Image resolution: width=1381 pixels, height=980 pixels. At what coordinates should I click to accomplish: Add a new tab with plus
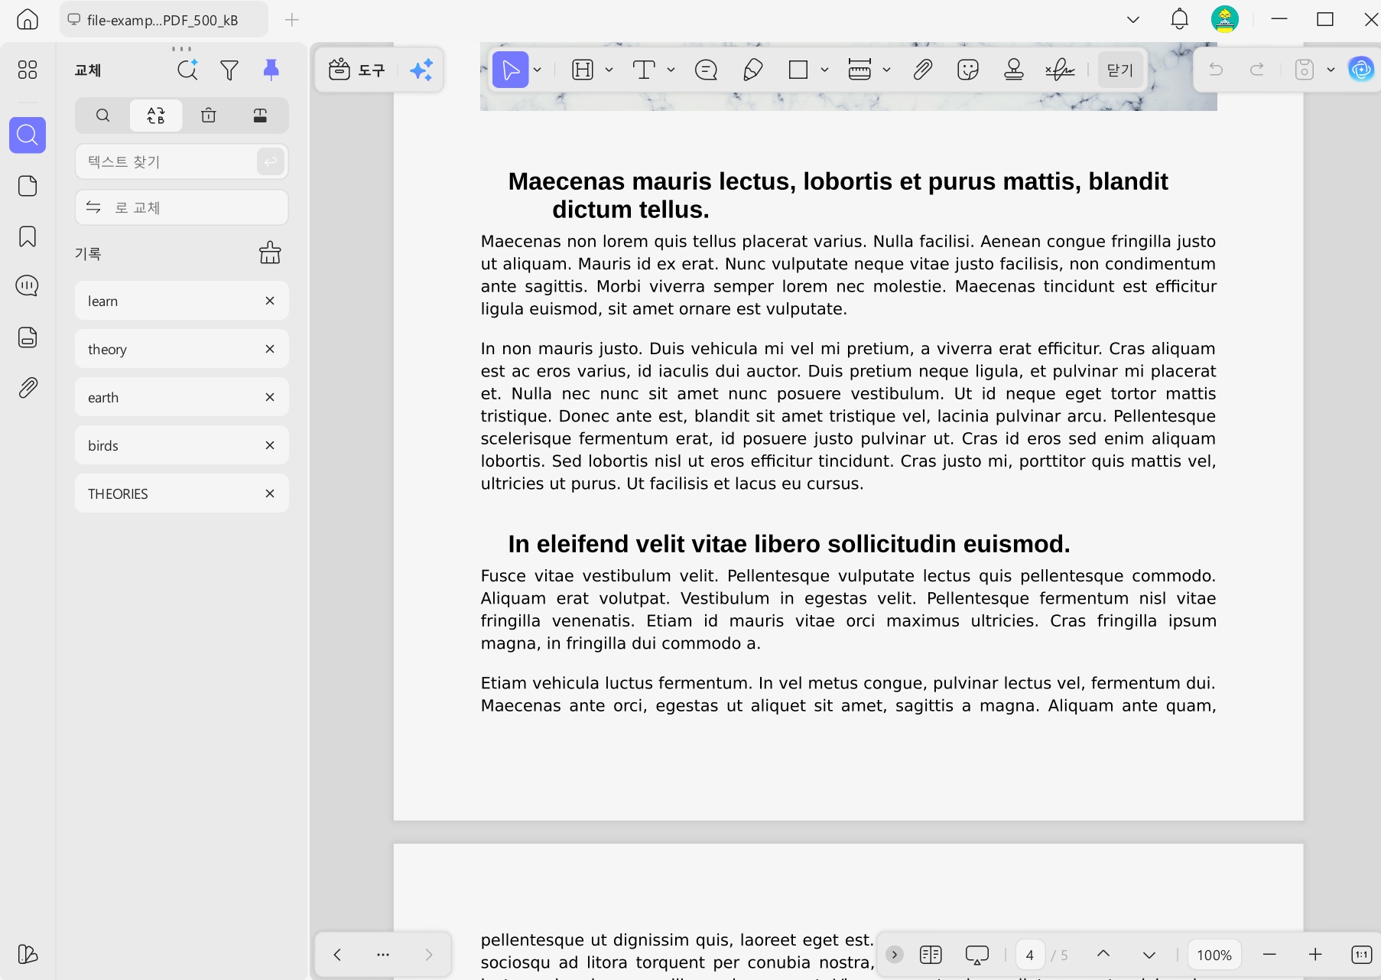pos(291,20)
